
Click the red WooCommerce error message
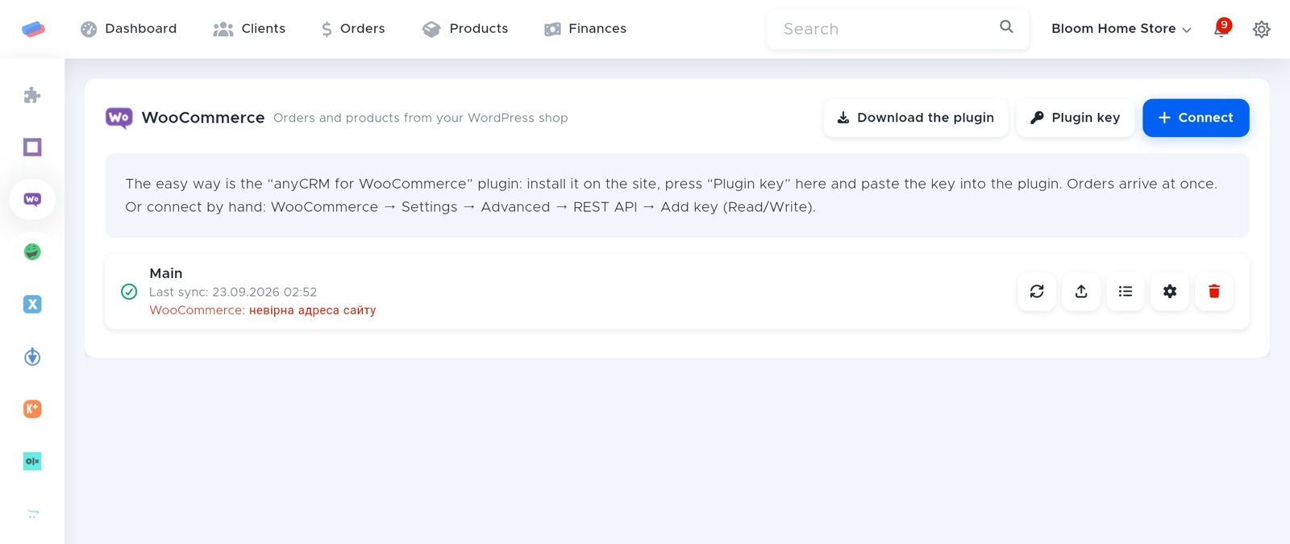[x=263, y=310]
